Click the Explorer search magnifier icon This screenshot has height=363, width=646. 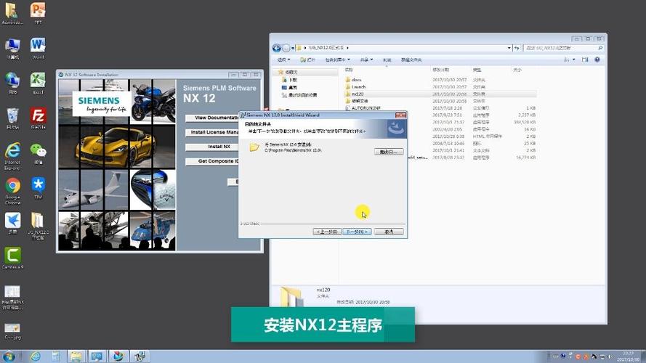coord(600,48)
